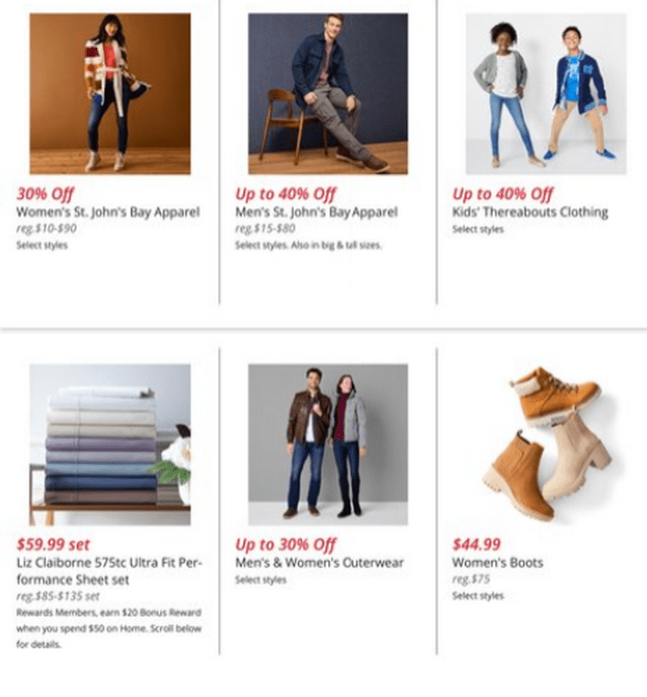Click Up to 40% Off men's offer
Screen dimensions: 647x697
tap(286, 194)
